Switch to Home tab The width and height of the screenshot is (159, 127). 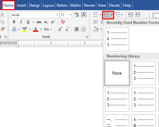(x=9, y=5)
